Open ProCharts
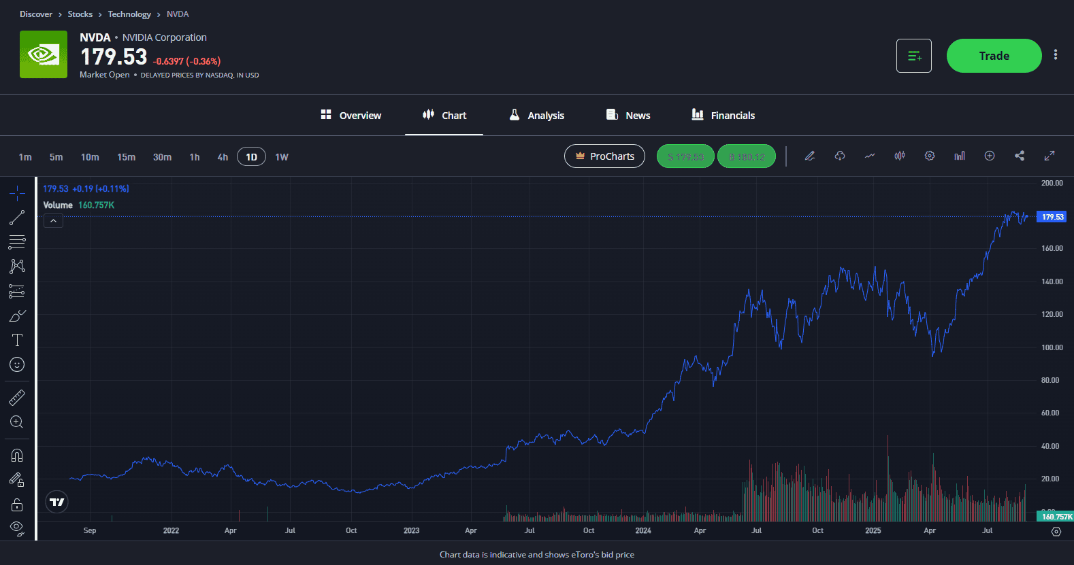This screenshot has height=565, width=1074. (604, 156)
